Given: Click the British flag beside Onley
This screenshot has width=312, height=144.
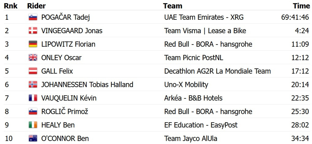Looking at the screenshot, I should [33, 58].
